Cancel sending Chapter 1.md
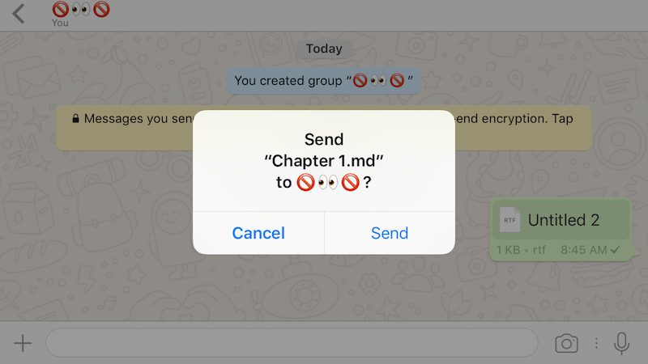648x364 pixels. tap(258, 233)
